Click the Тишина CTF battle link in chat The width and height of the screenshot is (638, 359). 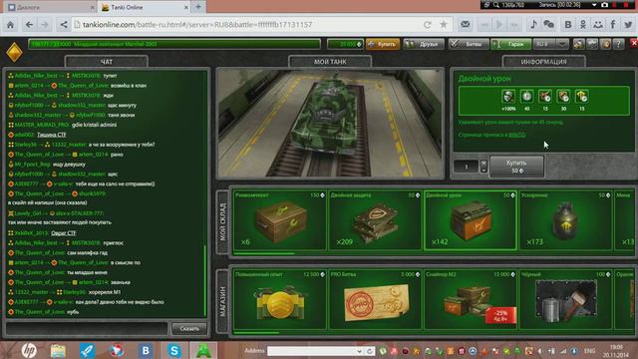(51, 135)
